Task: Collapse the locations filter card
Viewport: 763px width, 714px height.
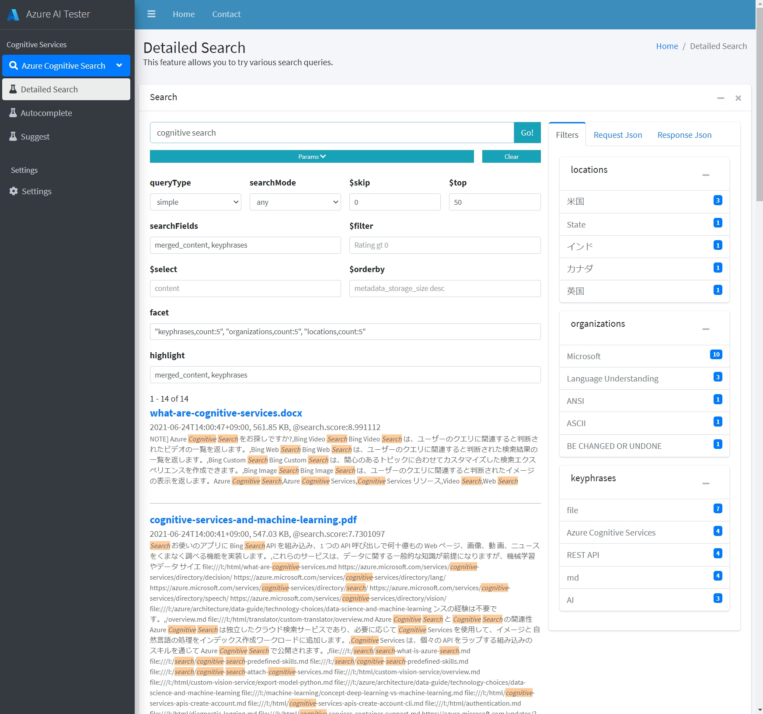Action: click(706, 175)
